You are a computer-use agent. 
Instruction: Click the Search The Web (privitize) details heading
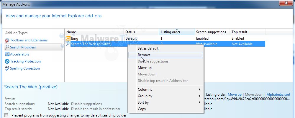click(31, 87)
